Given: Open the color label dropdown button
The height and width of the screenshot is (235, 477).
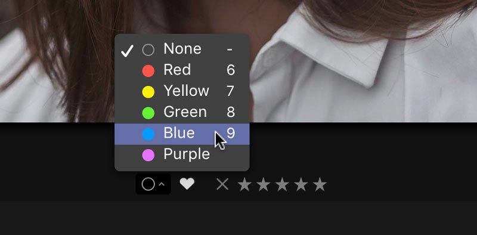Looking at the screenshot, I should point(153,184).
